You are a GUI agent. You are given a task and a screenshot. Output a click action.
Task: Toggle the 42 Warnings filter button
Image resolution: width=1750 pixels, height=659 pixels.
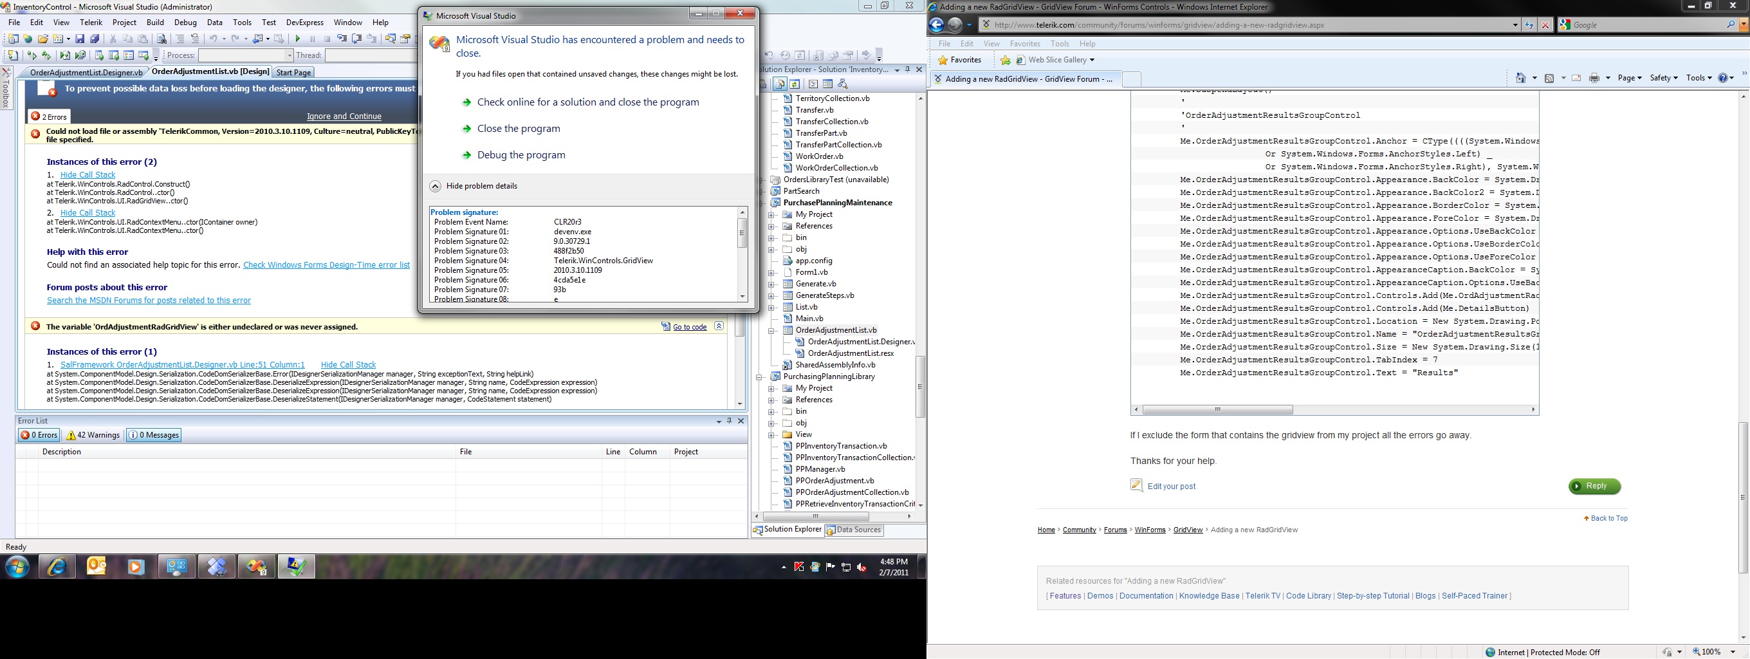[93, 436]
